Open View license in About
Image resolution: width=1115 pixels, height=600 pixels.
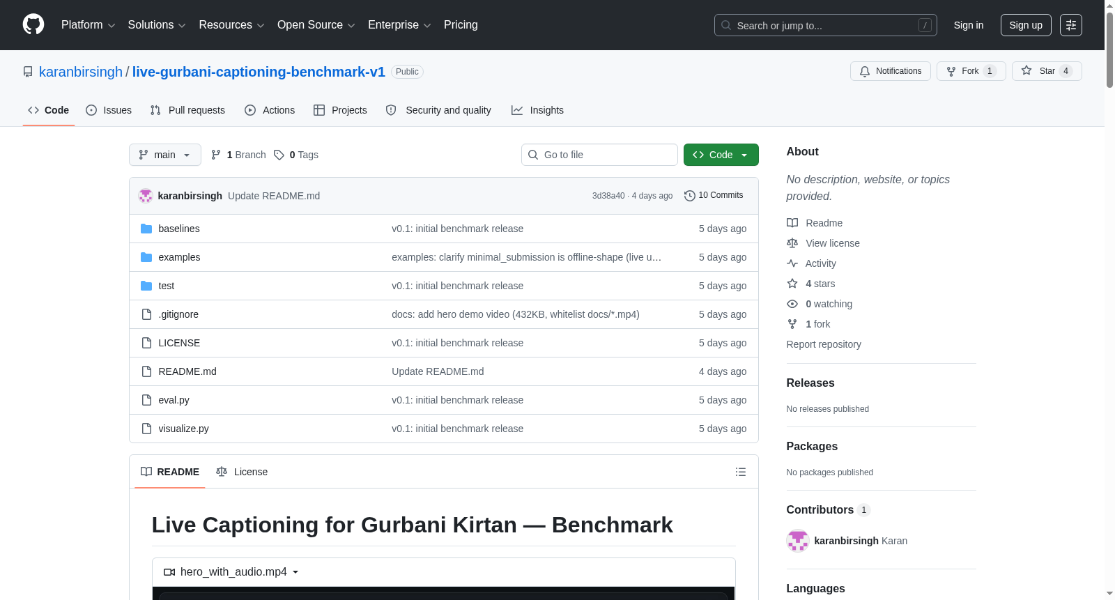click(823, 243)
